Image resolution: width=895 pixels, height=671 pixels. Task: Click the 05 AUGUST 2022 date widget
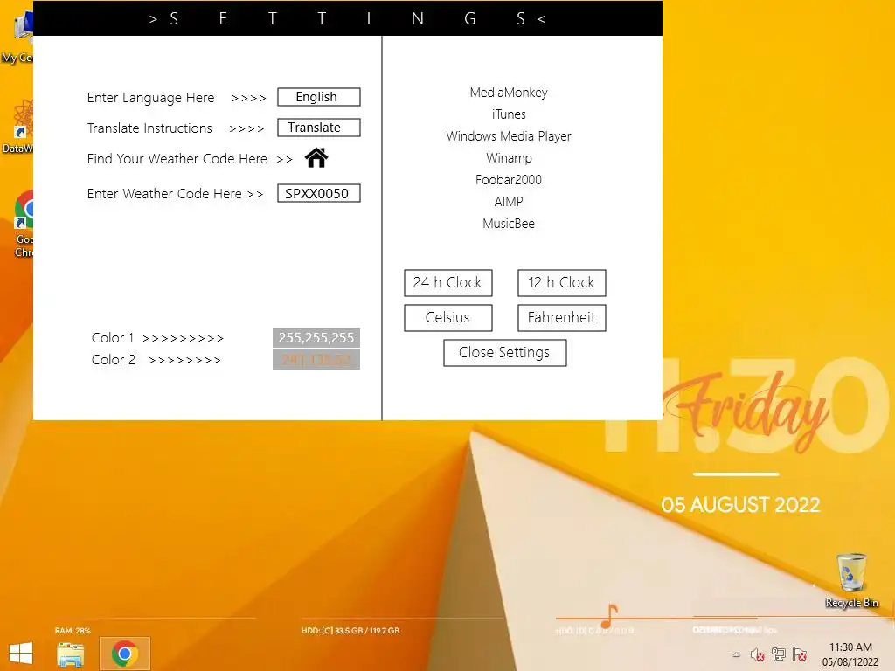pos(740,505)
